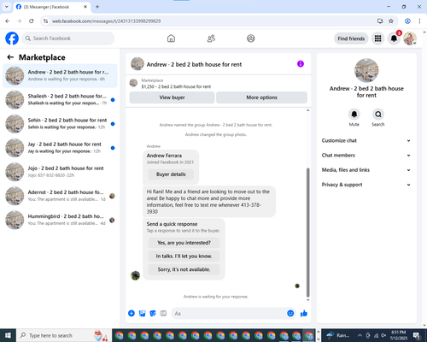This screenshot has height=342, width=427.
Task: Open the tab search dropdown in Chrome
Action: coord(7,7)
